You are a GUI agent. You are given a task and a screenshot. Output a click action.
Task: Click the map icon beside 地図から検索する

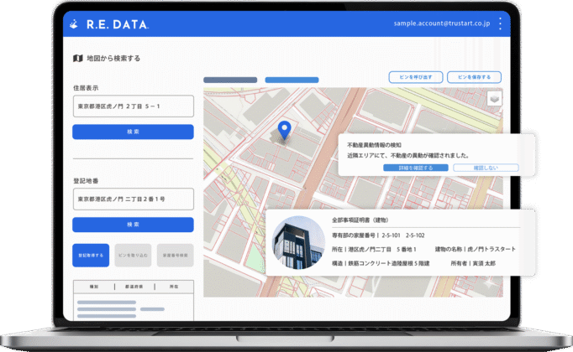point(77,59)
